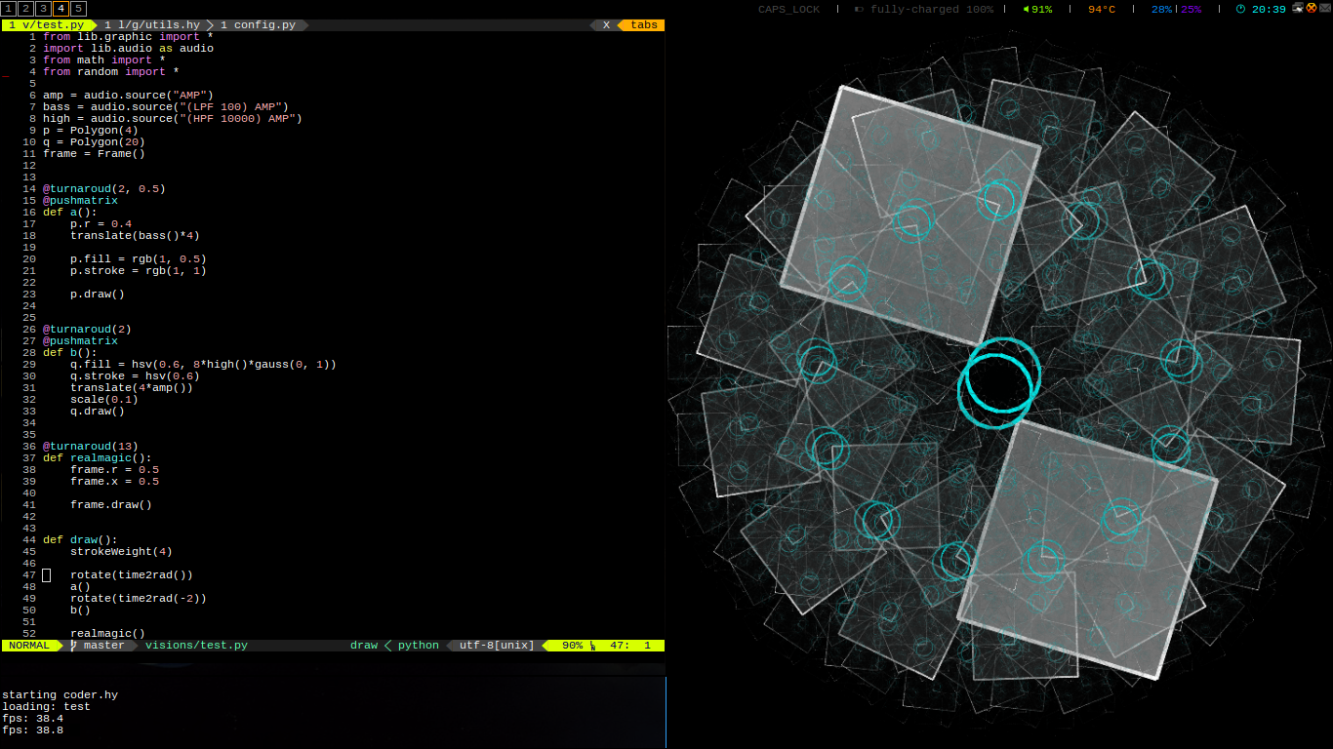Click the battery icon in status bar
The height and width of the screenshot is (749, 1333).
859,9
